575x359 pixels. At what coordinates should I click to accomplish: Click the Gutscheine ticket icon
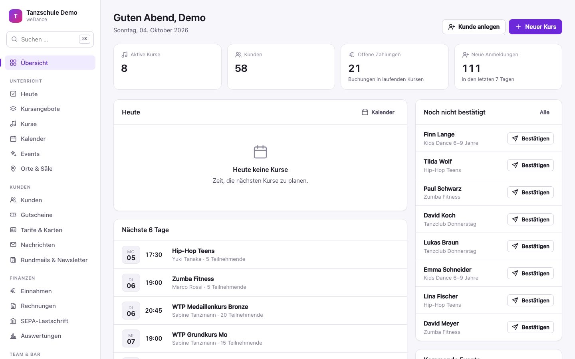pyautogui.click(x=13, y=215)
